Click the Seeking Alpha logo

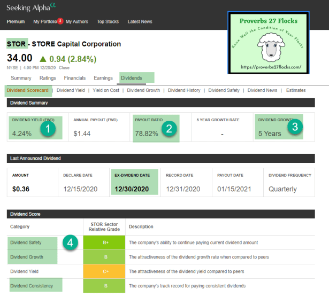(30, 7)
